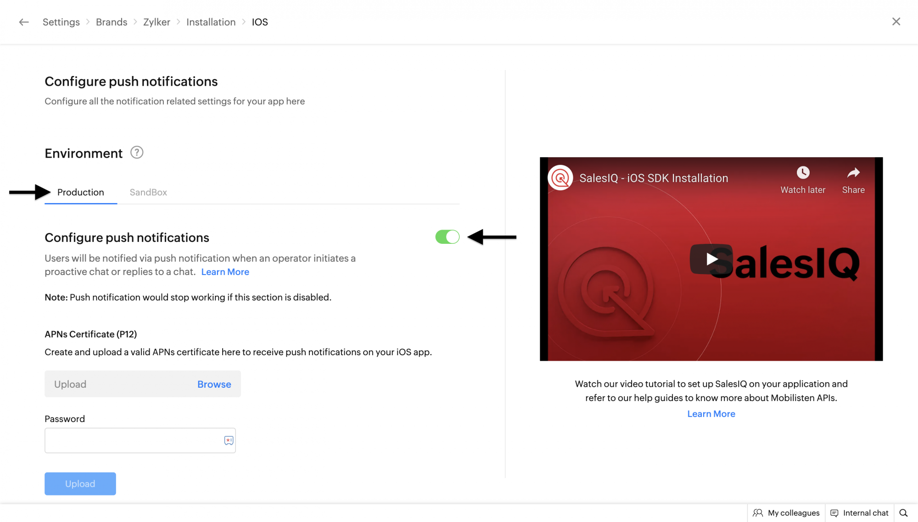Open the search icon in bottom bar
Image resolution: width=918 pixels, height=522 pixels.
903,513
